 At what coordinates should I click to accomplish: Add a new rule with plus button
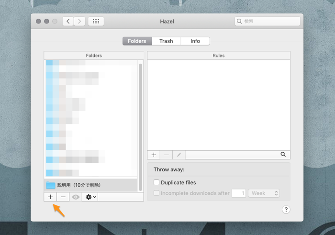[154, 155]
